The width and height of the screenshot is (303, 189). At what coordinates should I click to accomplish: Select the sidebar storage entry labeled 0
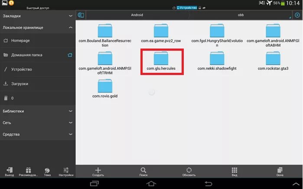coord(38,98)
